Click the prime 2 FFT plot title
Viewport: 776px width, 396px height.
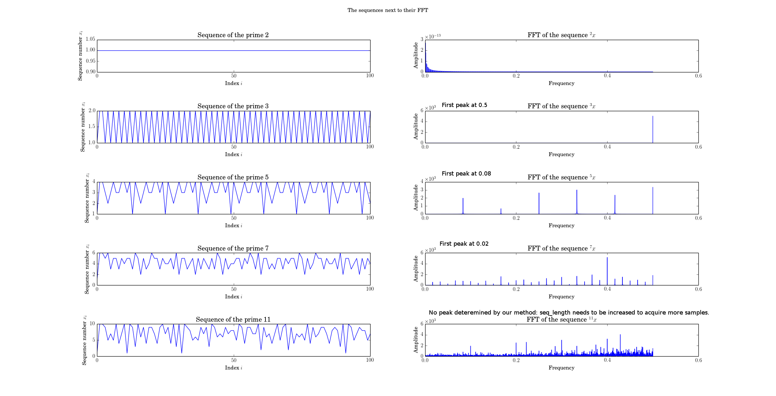pos(561,35)
